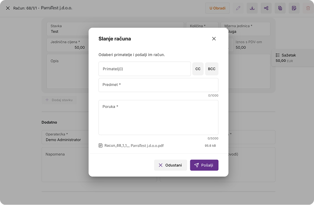
Task: Click Dodaj stavku to add item
Action: click(x=59, y=100)
